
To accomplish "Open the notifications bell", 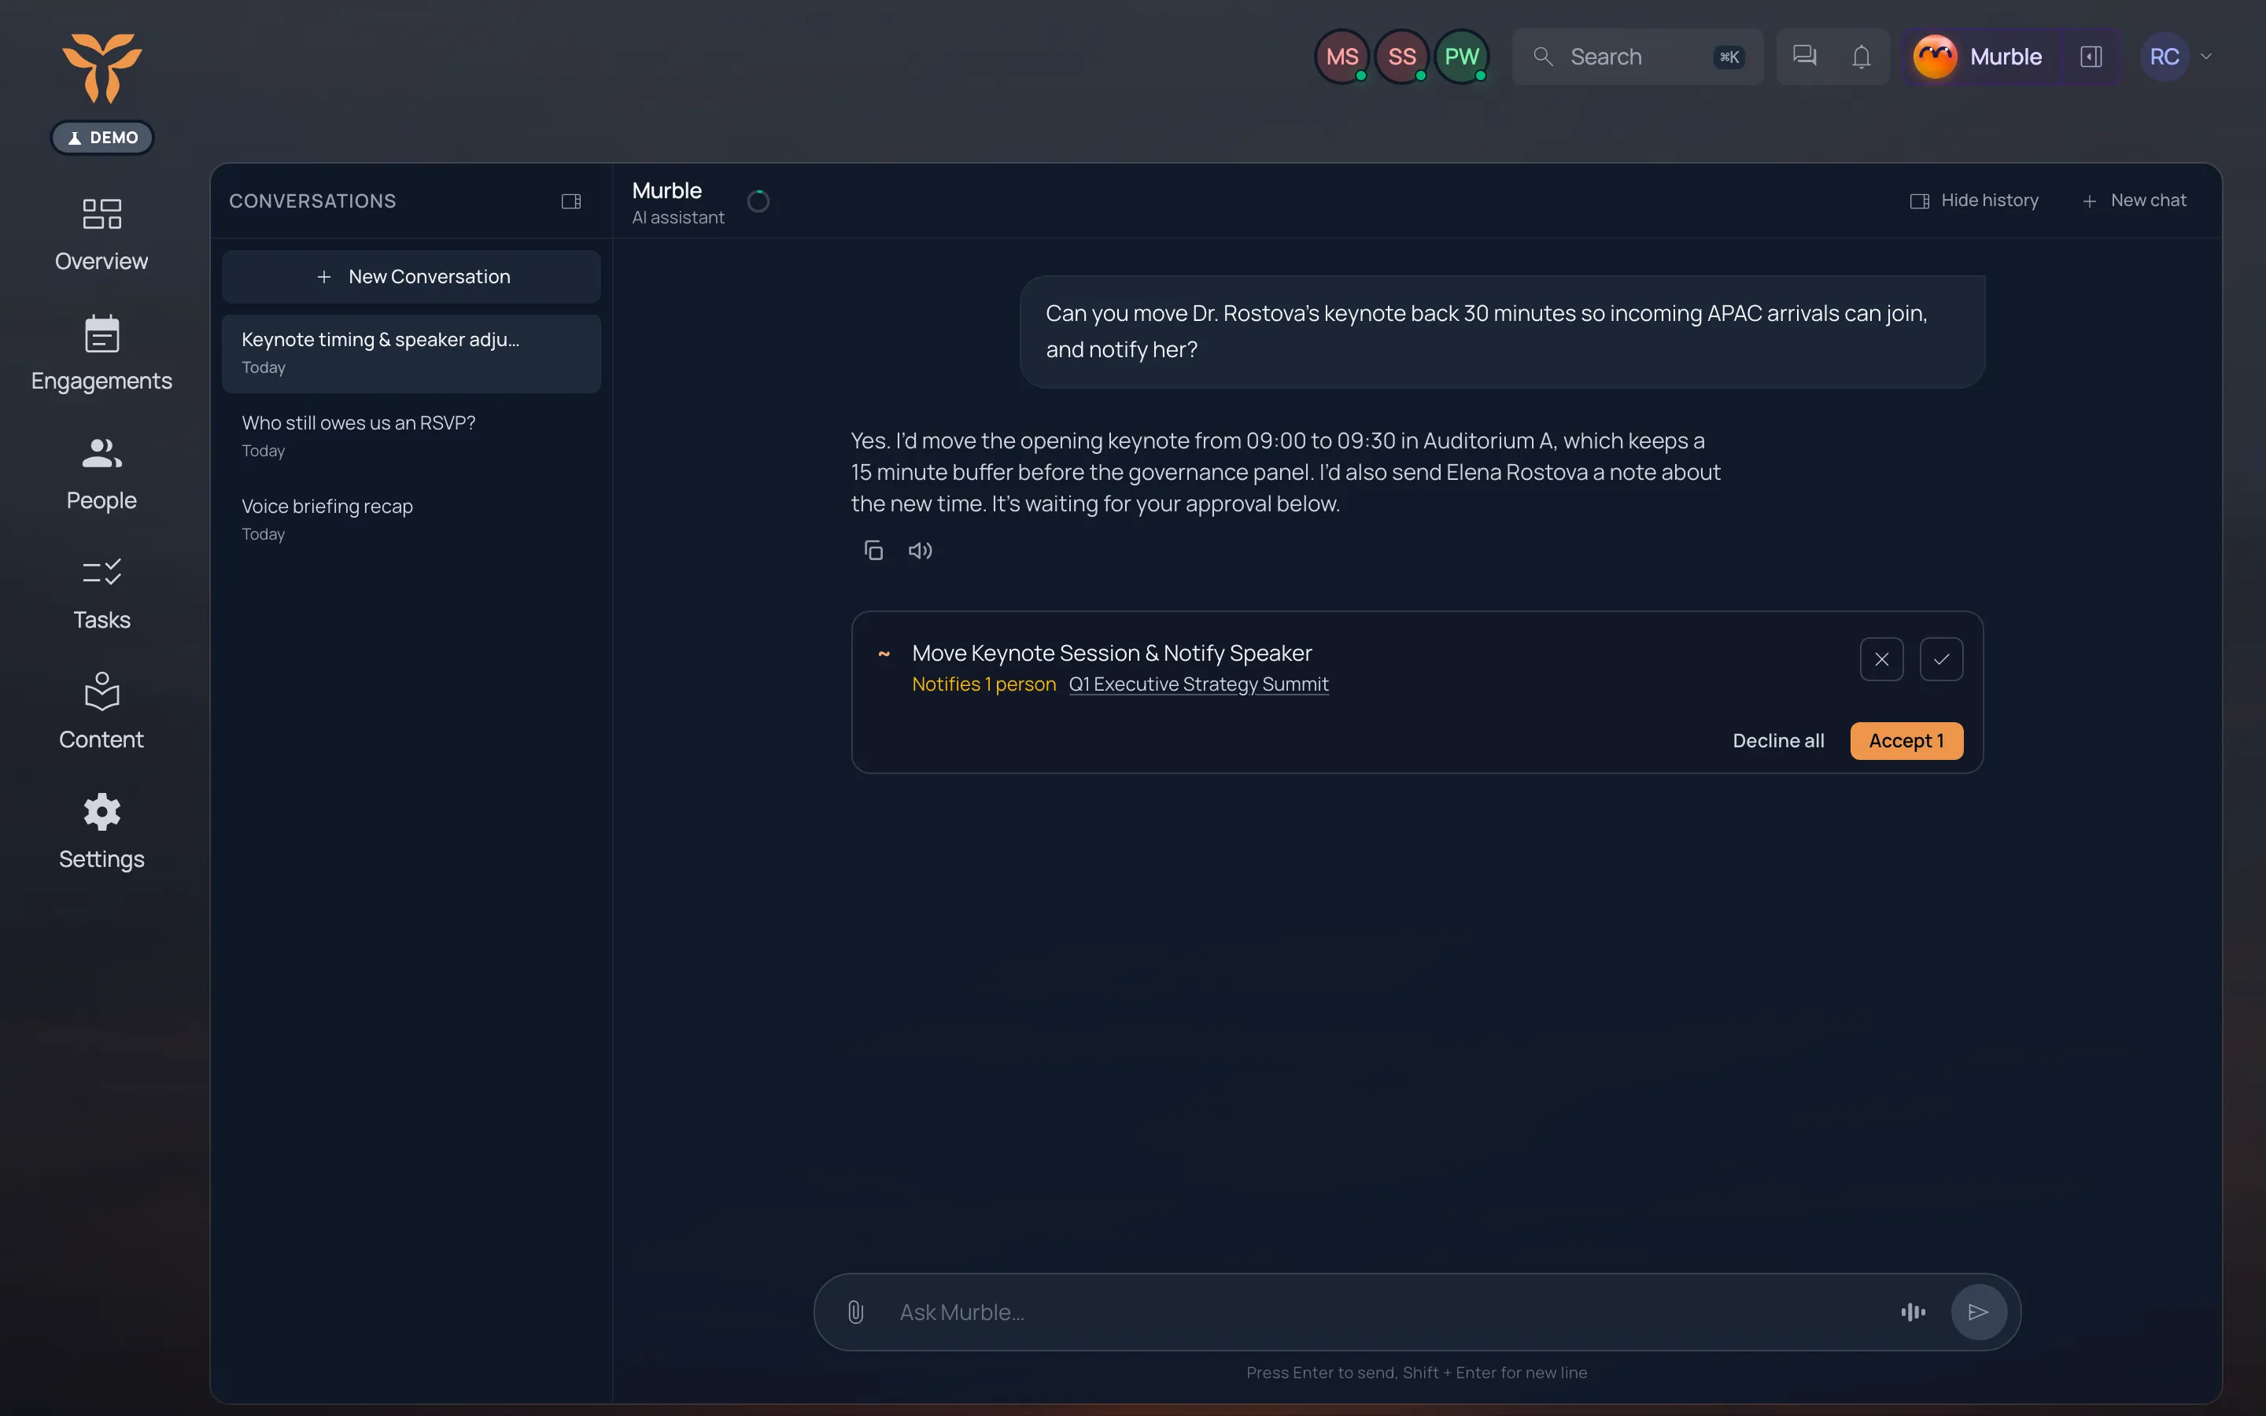I will click(1862, 56).
